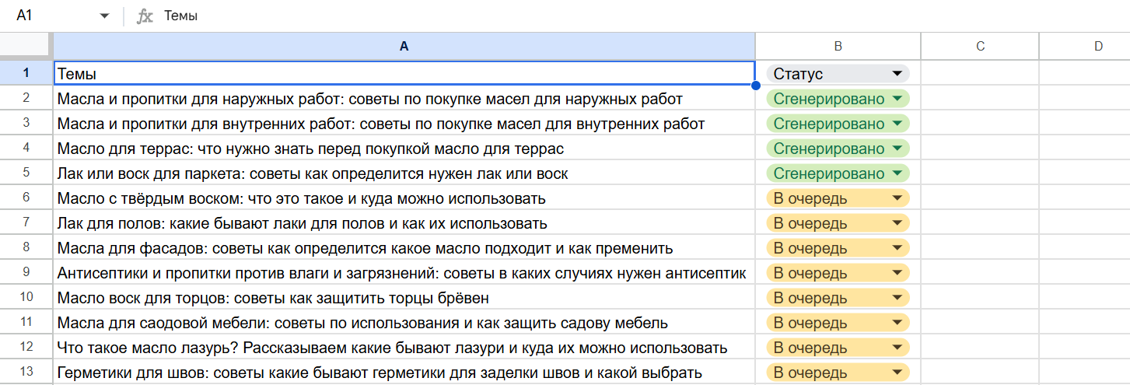
Task: Expand the Сгенерировано dropdown in row 2
Action: 897,99
